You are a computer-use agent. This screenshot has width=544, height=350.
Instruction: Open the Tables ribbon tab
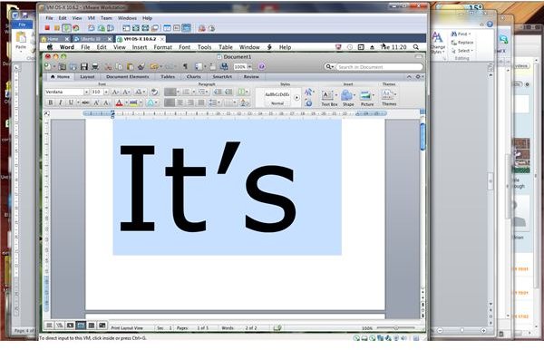click(168, 77)
